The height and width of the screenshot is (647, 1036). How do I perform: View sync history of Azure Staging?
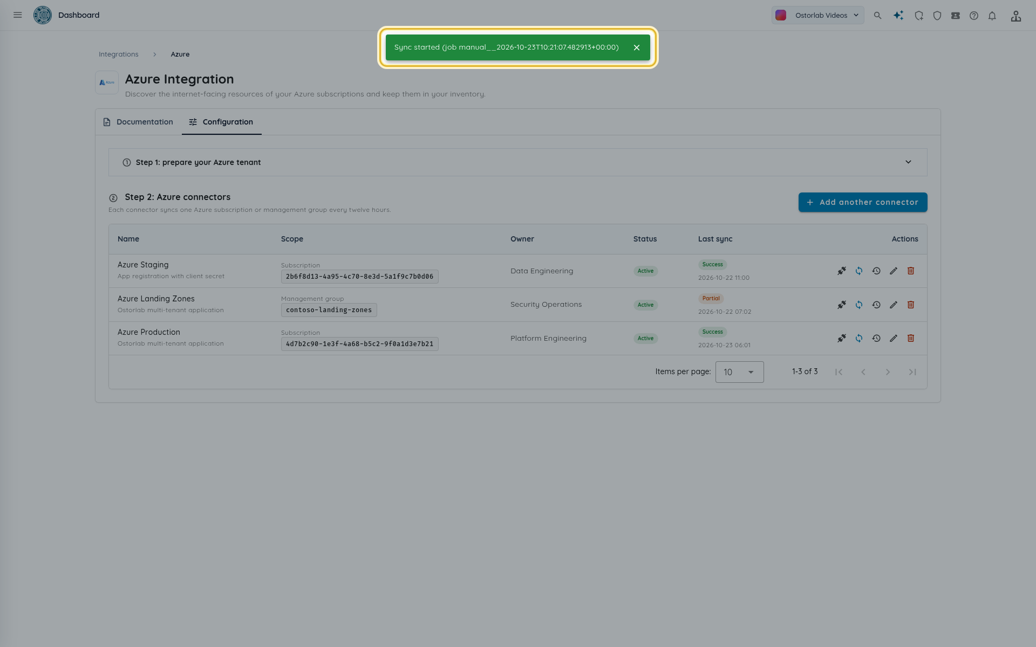tap(876, 271)
